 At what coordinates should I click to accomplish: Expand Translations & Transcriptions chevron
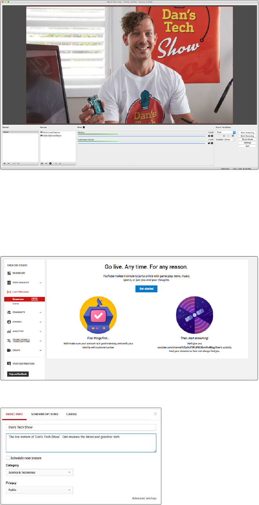[x=41, y=340]
